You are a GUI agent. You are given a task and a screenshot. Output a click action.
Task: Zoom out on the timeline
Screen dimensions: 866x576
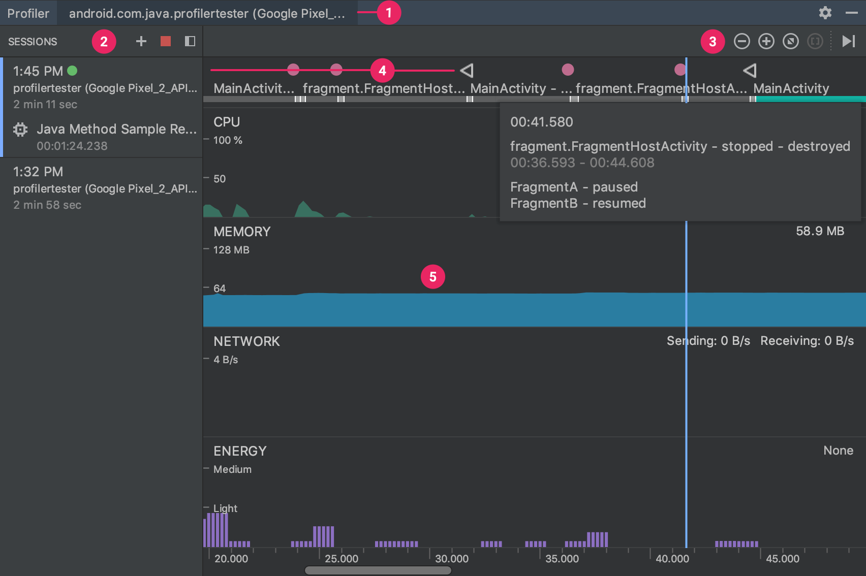pyautogui.click(x=741, y=41)
